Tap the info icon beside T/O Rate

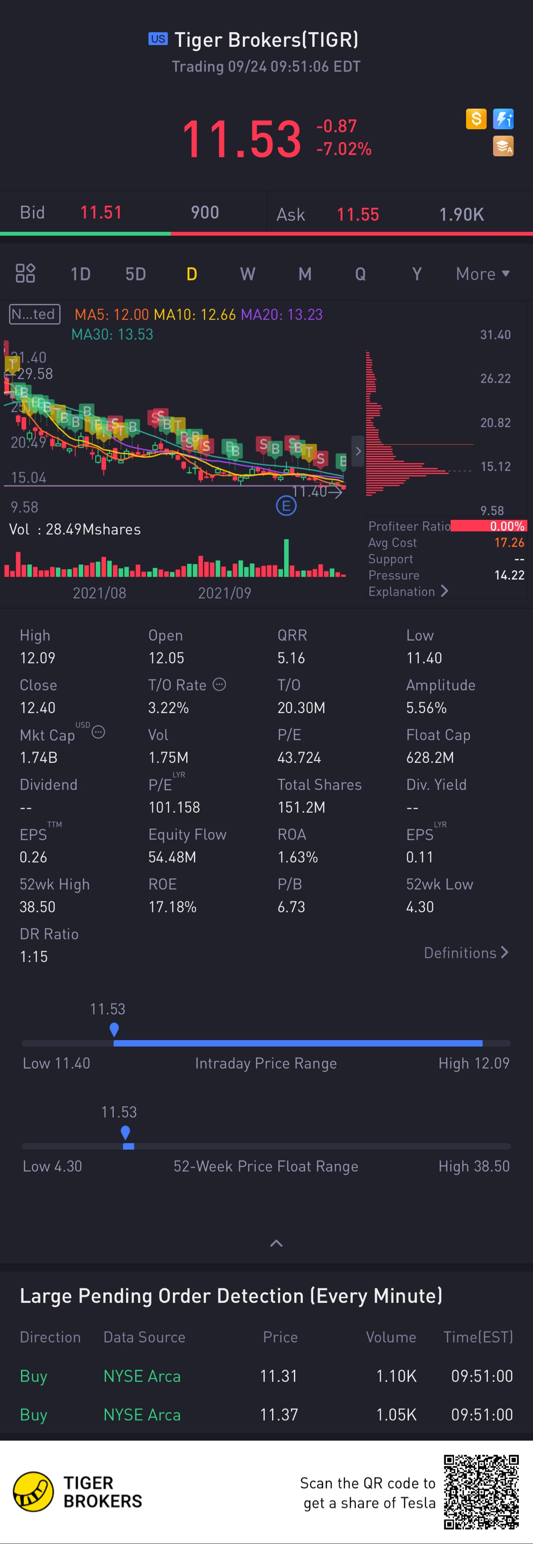tap(220, 684)
